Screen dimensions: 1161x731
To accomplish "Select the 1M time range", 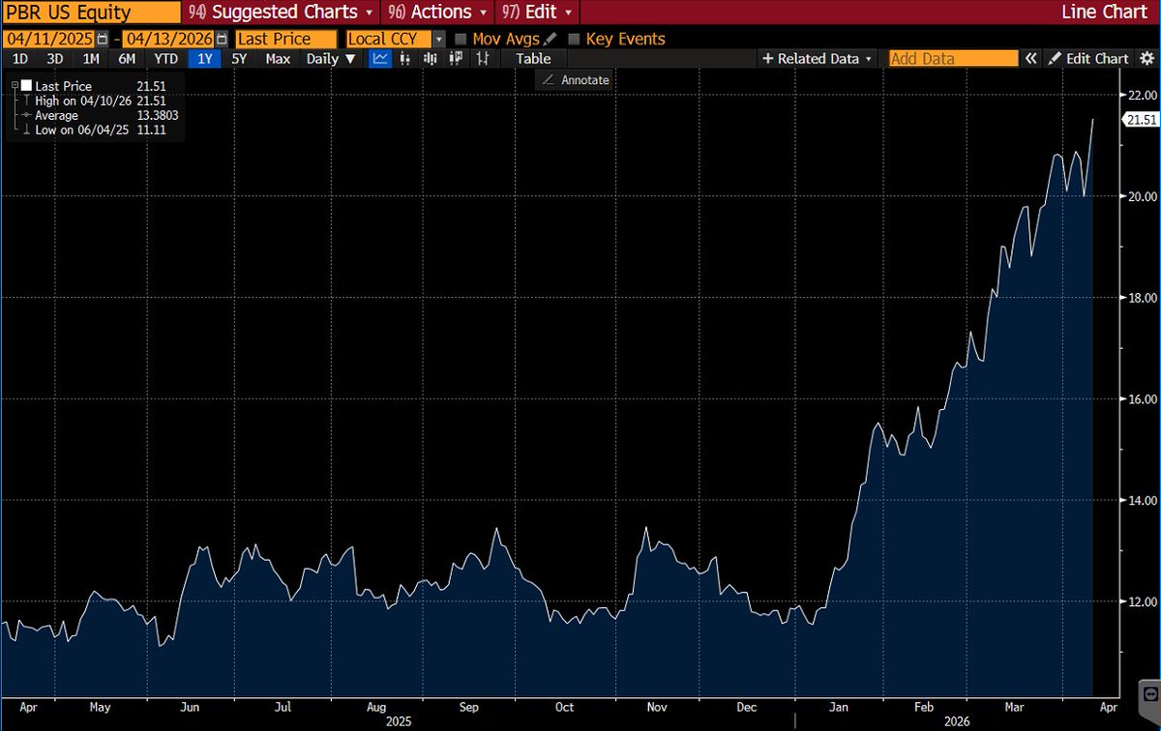I will click(90, 58).
